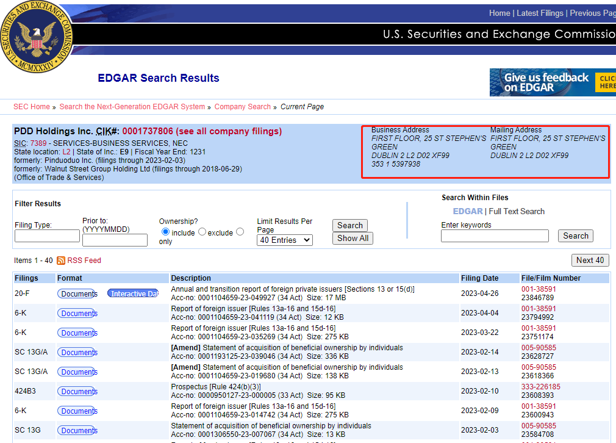Viewport: 616px width, 443px height.
Task: Click the SEC seal logo
Action: coord(37,36)
